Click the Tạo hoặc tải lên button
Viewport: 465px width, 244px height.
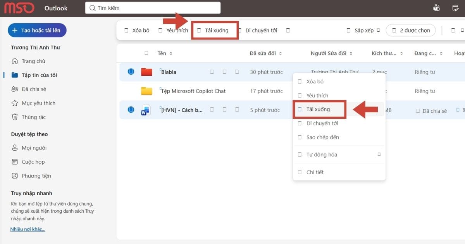(x=37, y=30)
